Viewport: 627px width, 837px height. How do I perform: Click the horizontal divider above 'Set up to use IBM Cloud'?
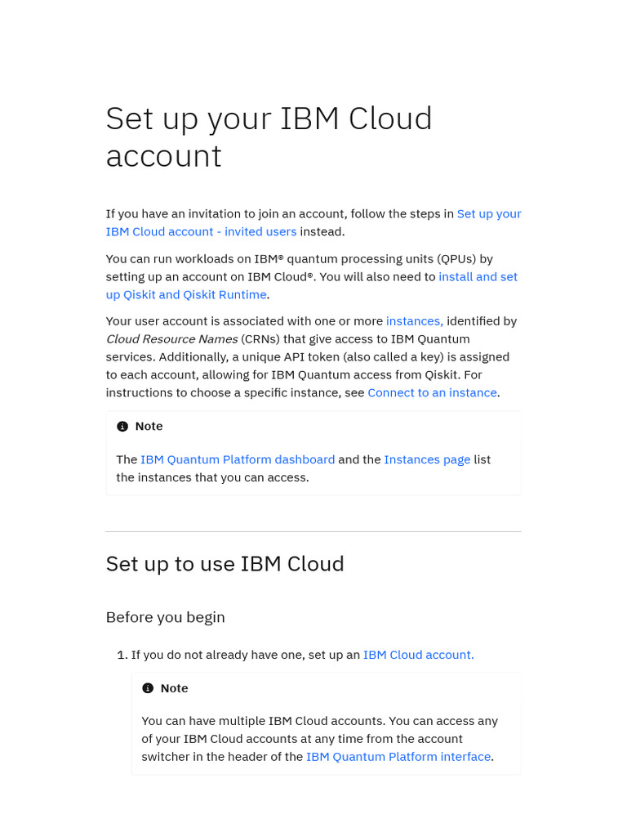pyautogui.click(x=313, y=532)
